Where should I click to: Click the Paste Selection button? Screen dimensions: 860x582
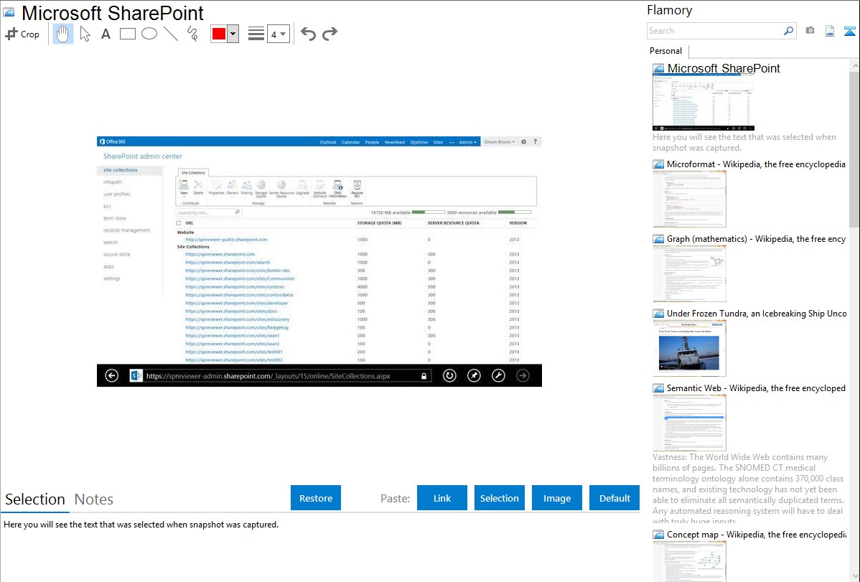tap(499, 498)
